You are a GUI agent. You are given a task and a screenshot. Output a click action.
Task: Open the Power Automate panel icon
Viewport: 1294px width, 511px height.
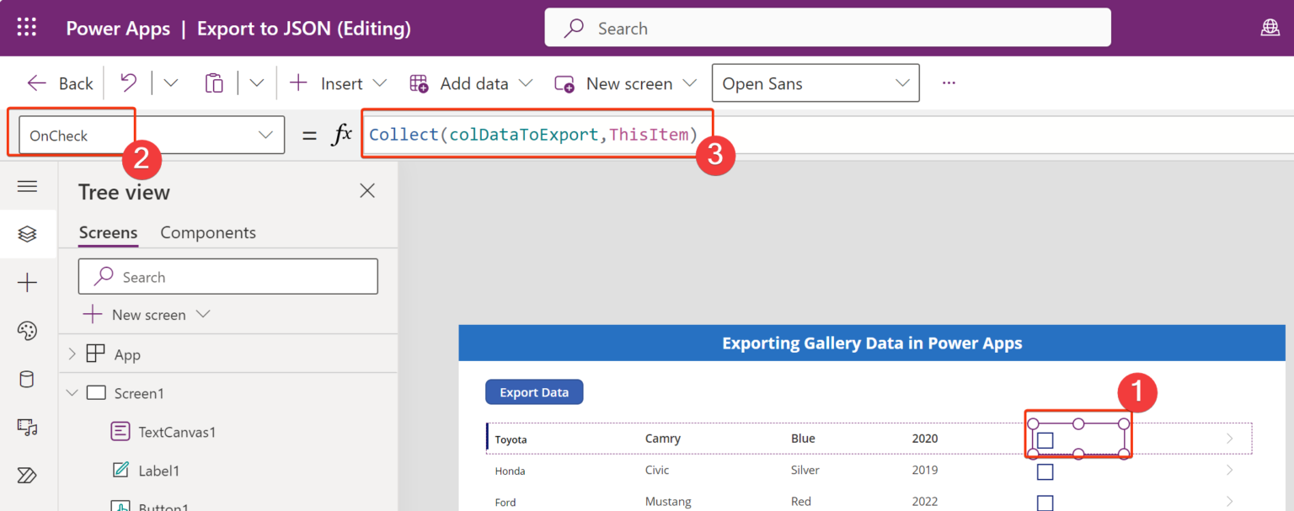[x=28, y=476]
